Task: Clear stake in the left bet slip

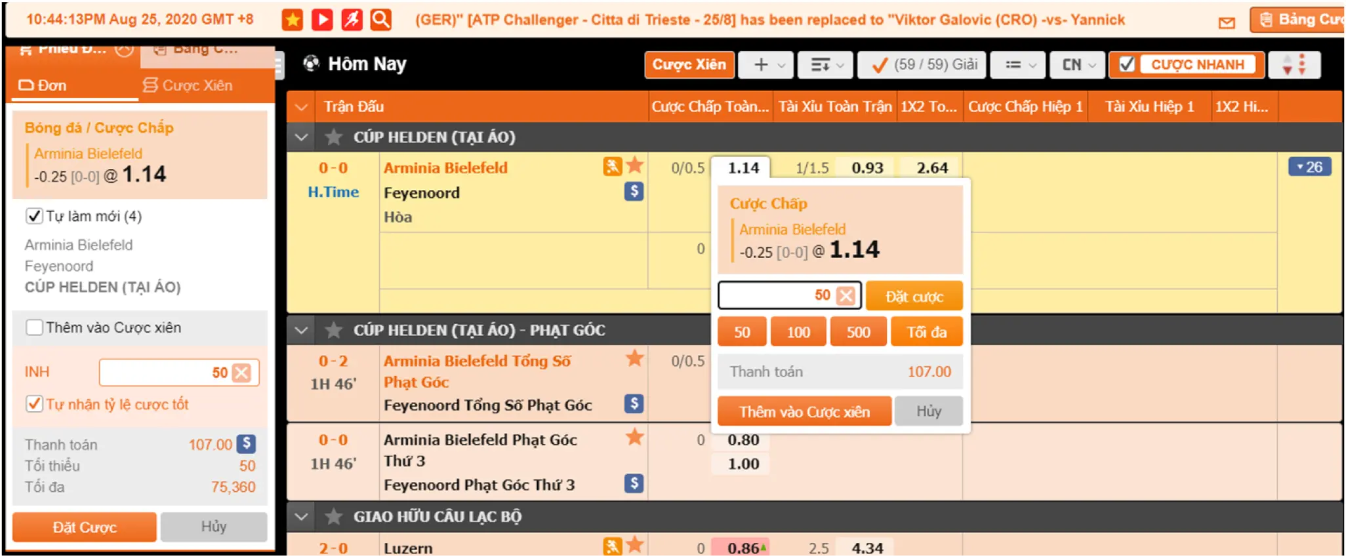Action: coord(242,373)
